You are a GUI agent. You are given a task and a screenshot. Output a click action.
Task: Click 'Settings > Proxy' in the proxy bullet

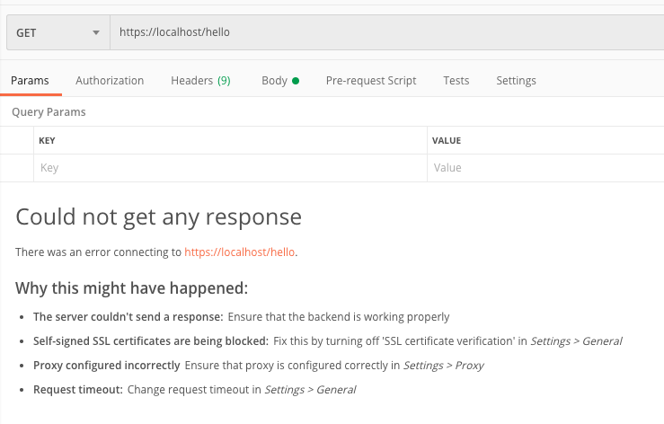(x=444, y=366)
